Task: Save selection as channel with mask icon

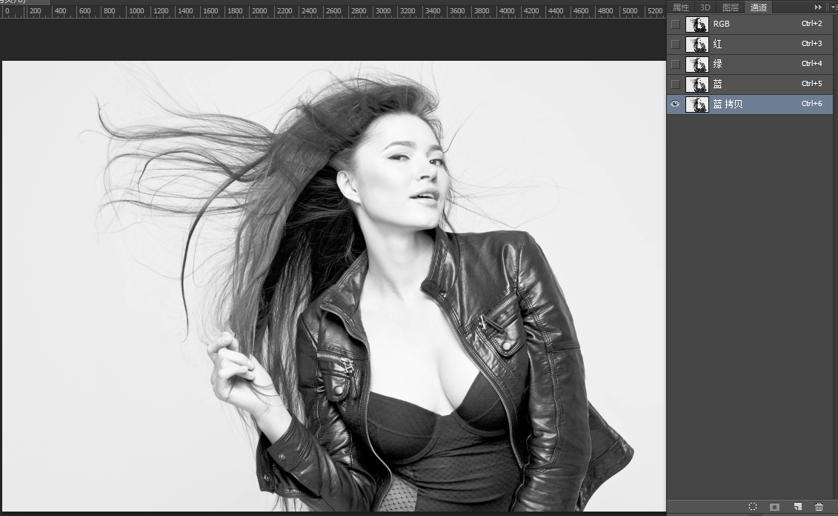Action: [774, 506]
